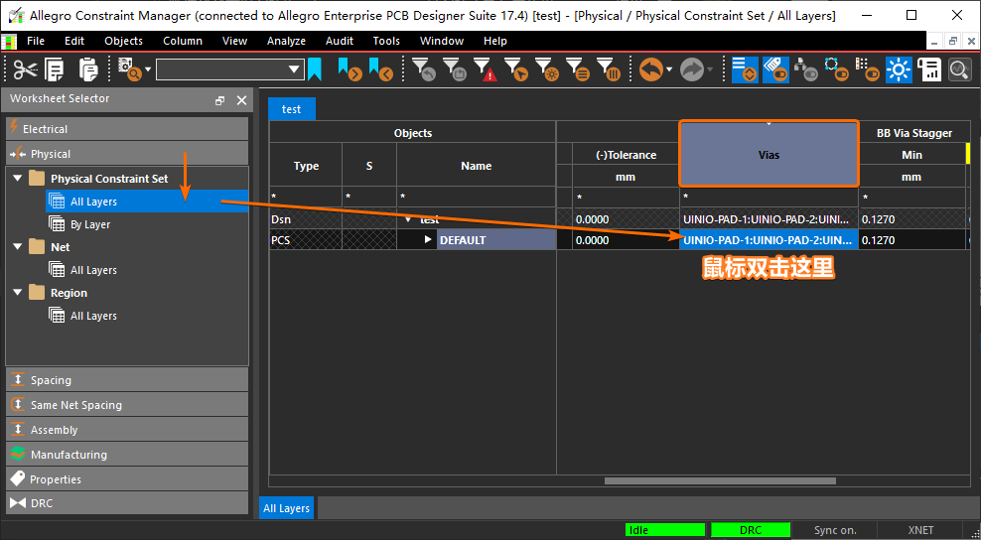Collapse the Physical Constraint Set folder
Image resolution: width=981 pixels, height=540 pixels.
pyautogui.click(x=17, y=179)
